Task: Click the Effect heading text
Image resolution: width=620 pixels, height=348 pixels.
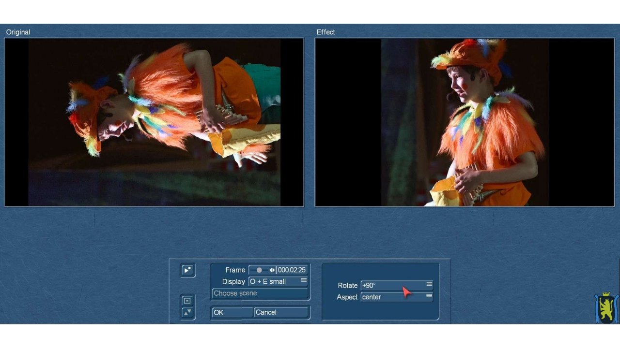Action: click(325, 32)
